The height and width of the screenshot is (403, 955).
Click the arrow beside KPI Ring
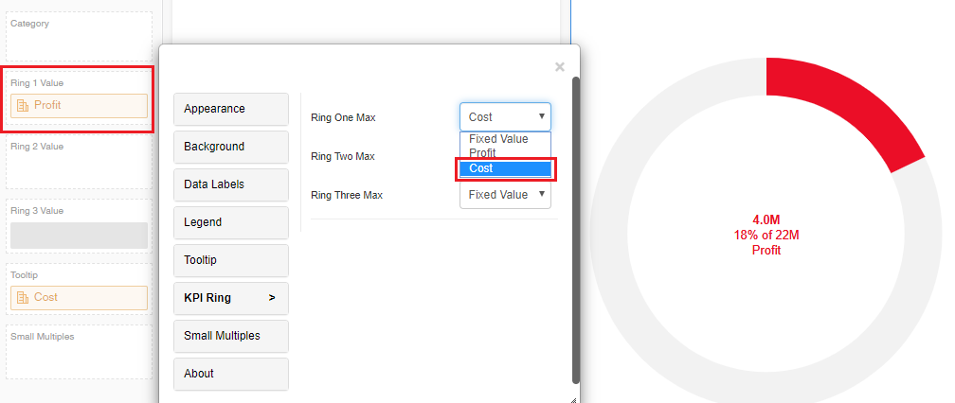coord(272,298)
